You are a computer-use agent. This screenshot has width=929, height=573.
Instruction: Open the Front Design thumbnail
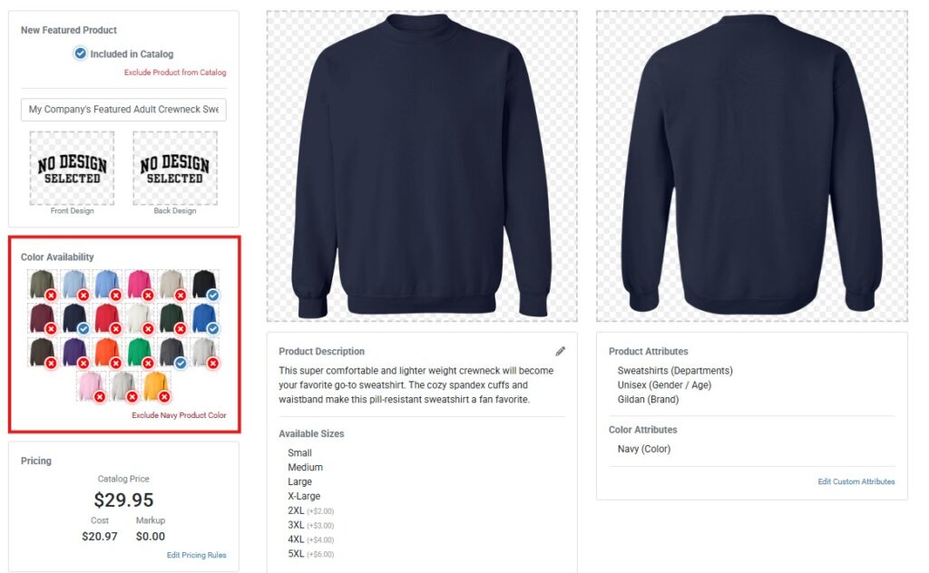(x=72, y=168)
